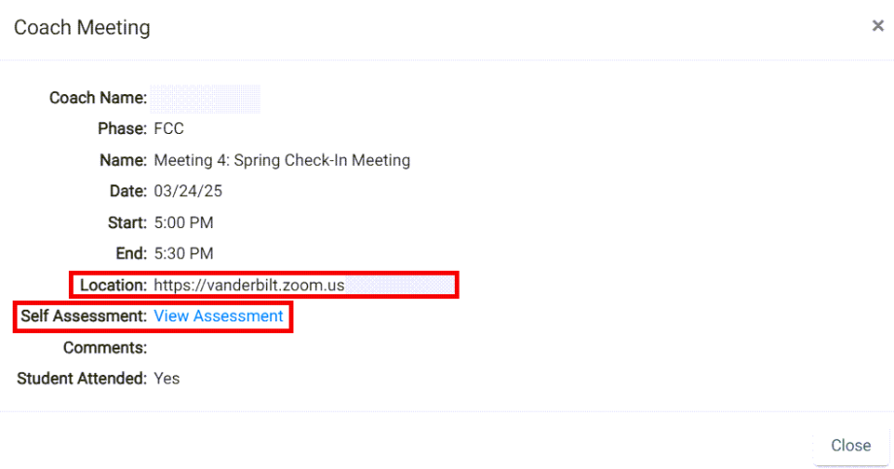Click the 03/24/25 date value

click(189, 191)
